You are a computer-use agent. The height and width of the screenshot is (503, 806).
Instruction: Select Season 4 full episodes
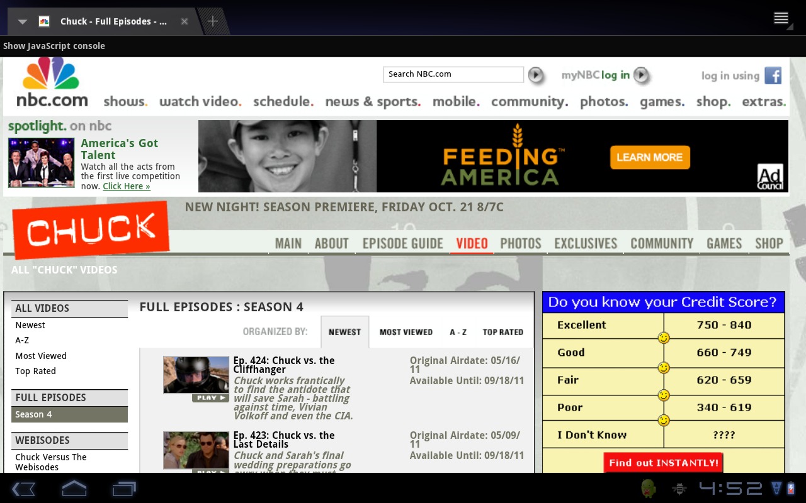69,414
